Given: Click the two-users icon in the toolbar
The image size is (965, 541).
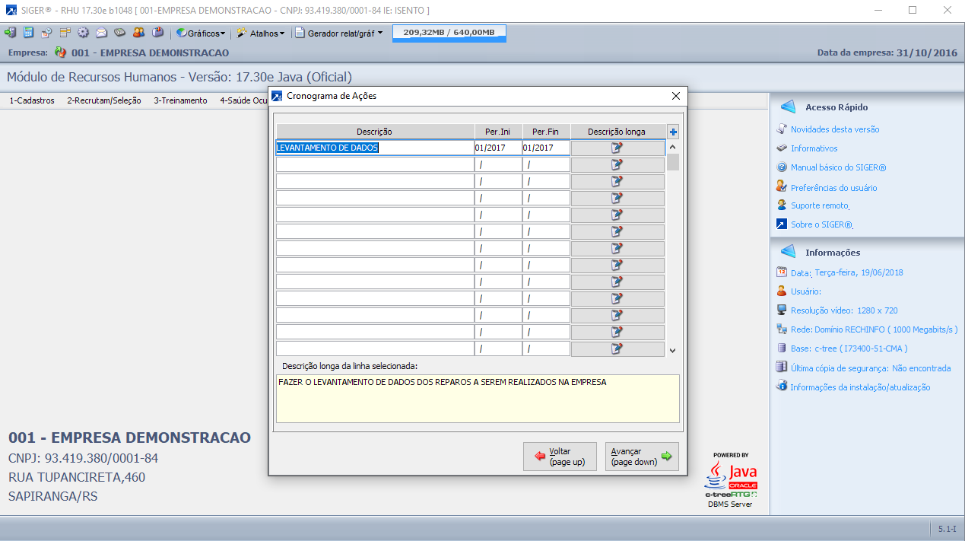Looking at the screenshot, I should [x=138, y=33].
